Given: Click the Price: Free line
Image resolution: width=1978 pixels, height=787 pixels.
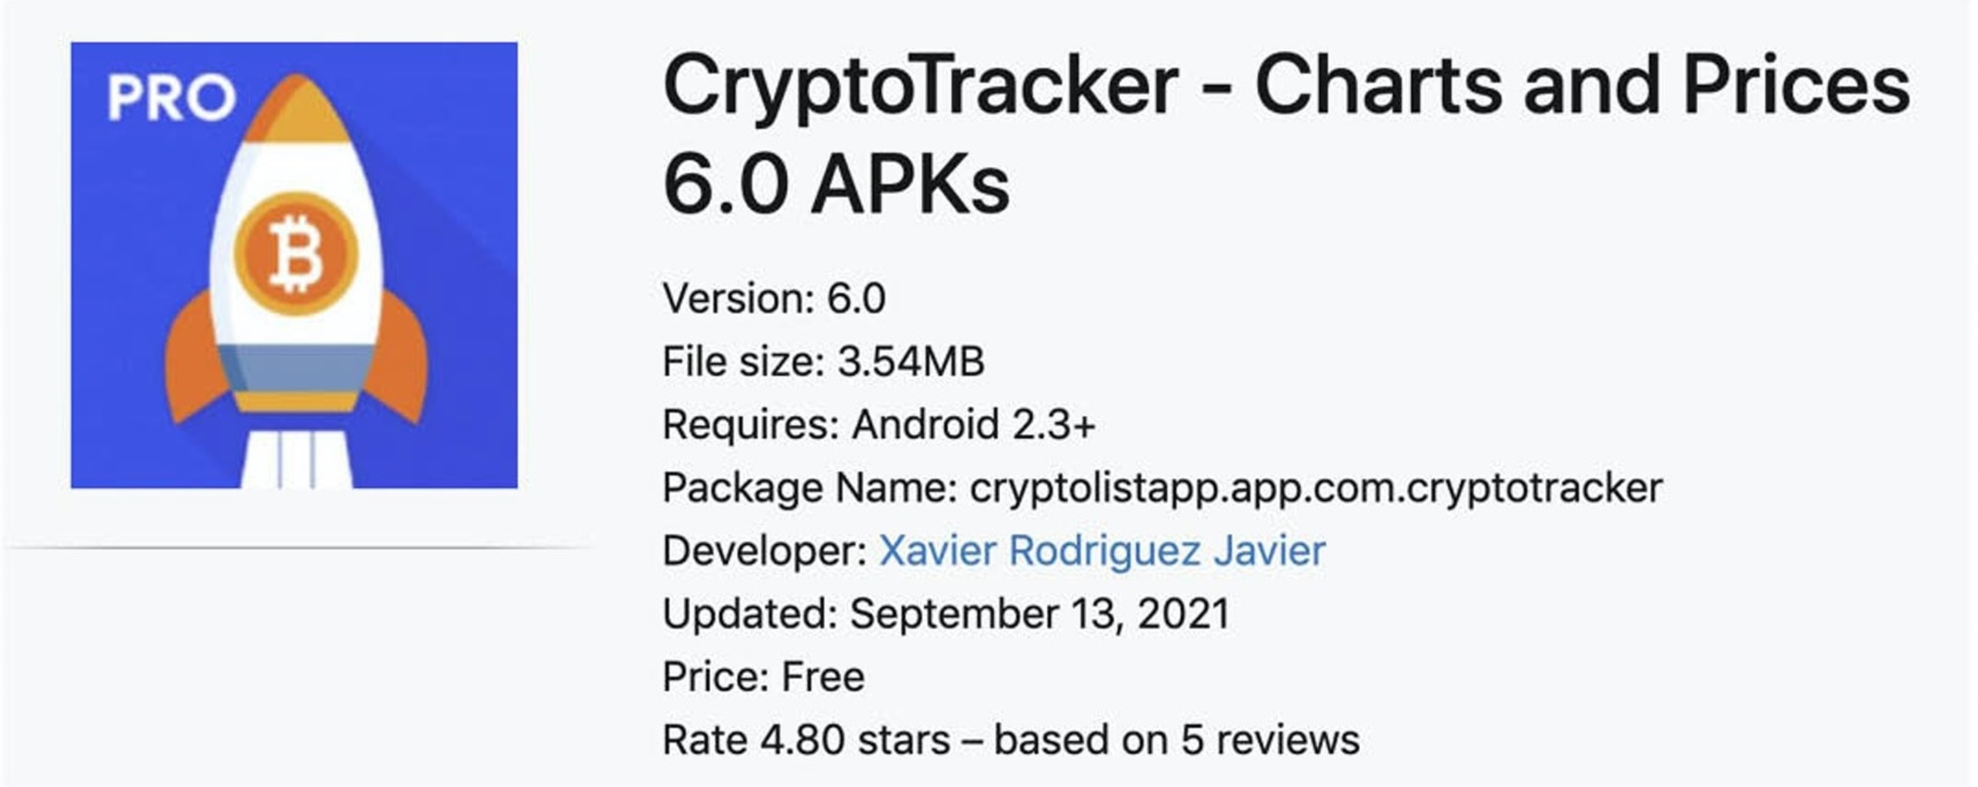Looking at the screenshot, I should (764, 677).
